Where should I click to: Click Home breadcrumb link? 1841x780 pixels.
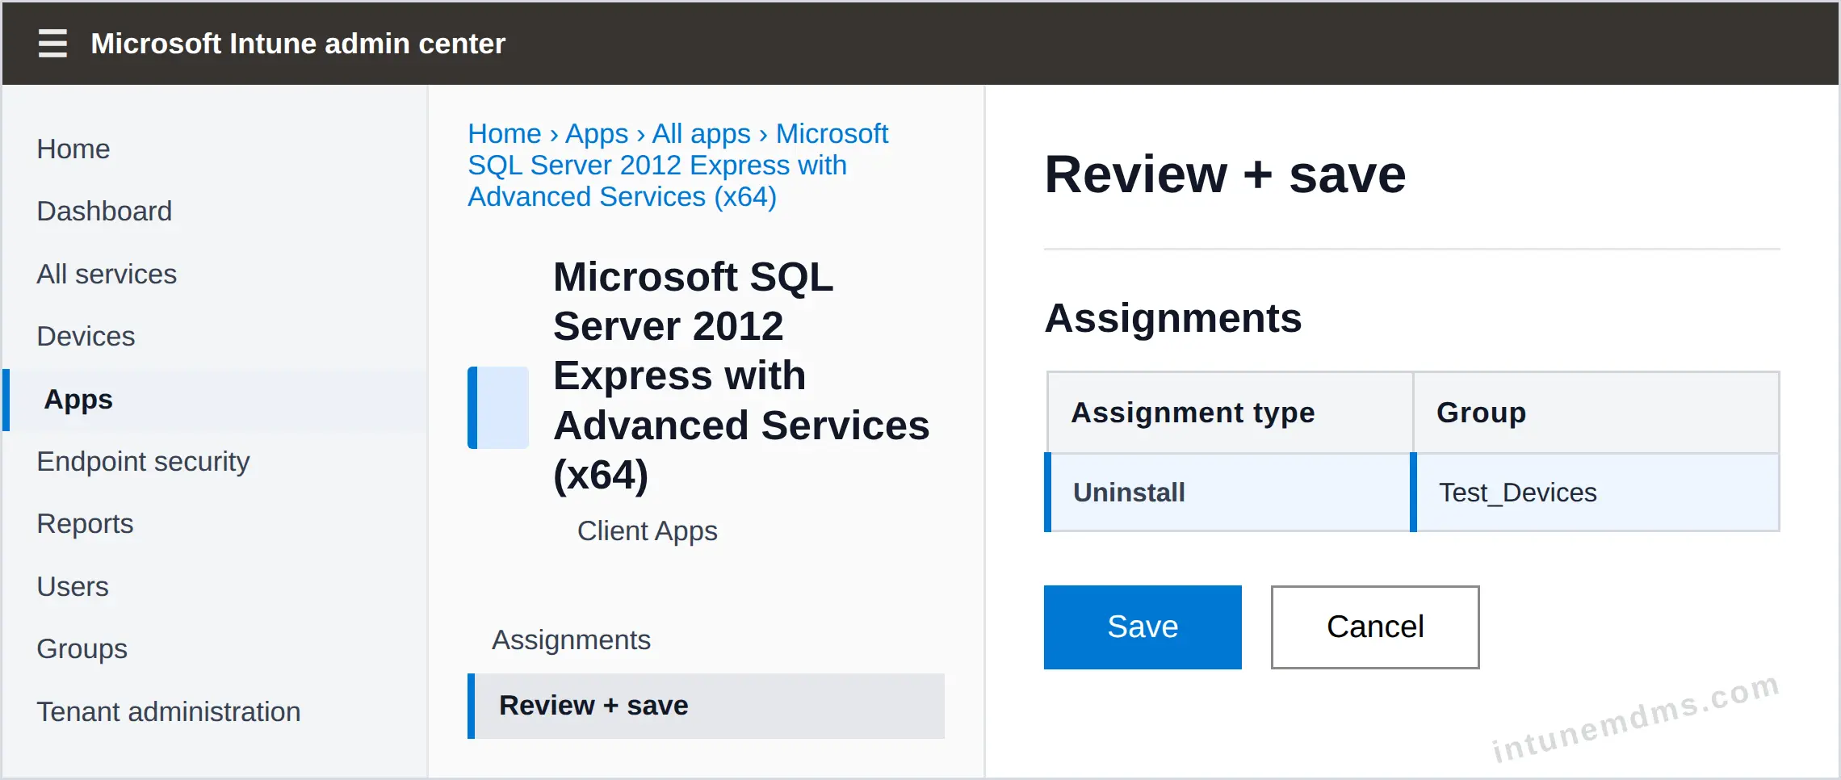pos(505,133)
